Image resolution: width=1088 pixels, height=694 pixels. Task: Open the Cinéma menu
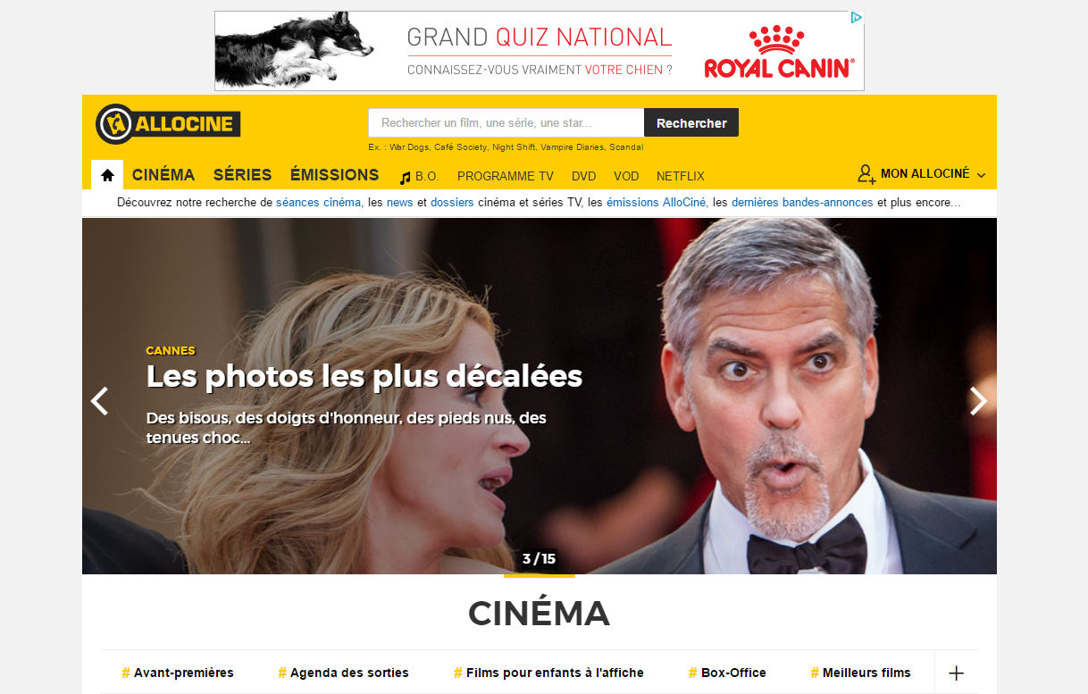pos(163,175)
